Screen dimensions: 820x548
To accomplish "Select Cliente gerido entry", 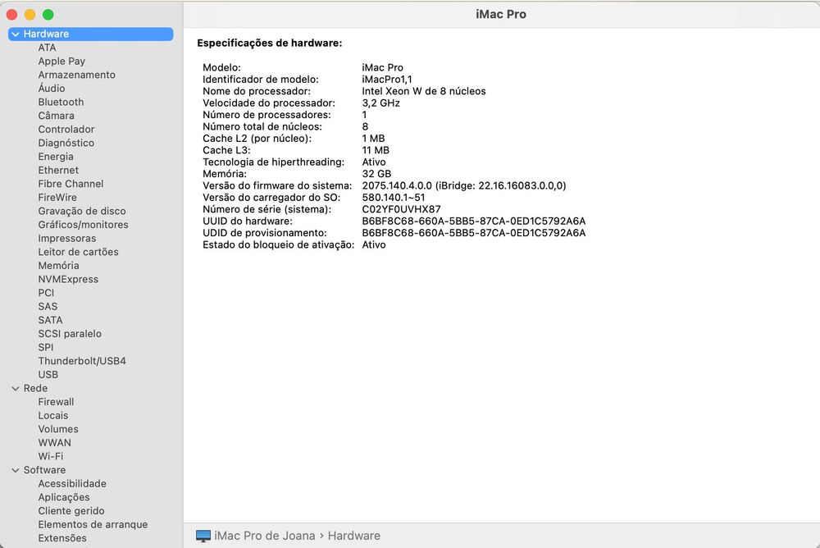I will pos(71,511).
